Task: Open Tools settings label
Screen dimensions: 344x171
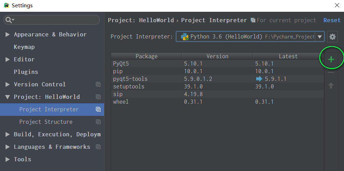Action: click(x=22, y=160)
